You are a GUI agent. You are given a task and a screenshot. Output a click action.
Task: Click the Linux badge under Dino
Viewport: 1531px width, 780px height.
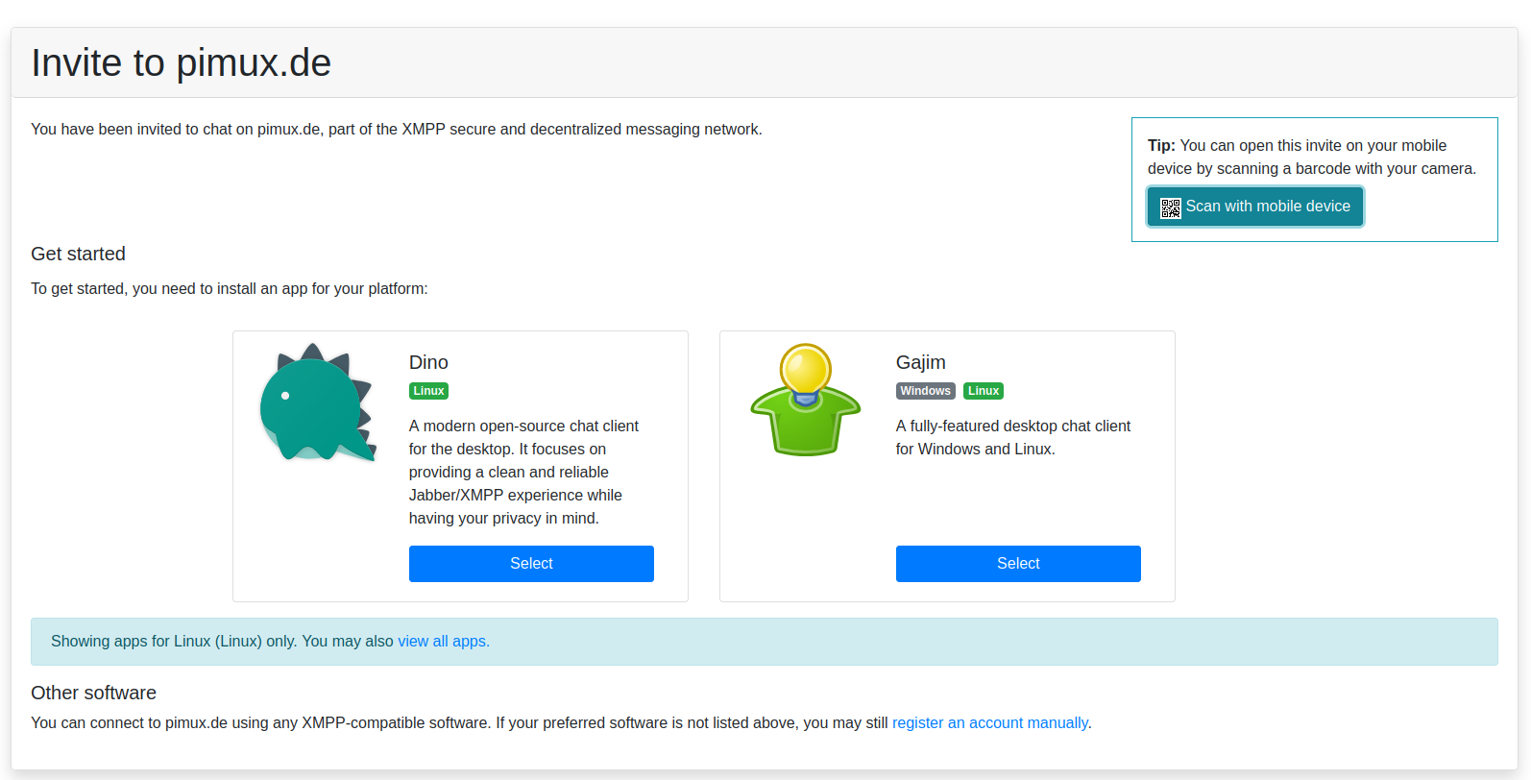(x=428, y=391)
